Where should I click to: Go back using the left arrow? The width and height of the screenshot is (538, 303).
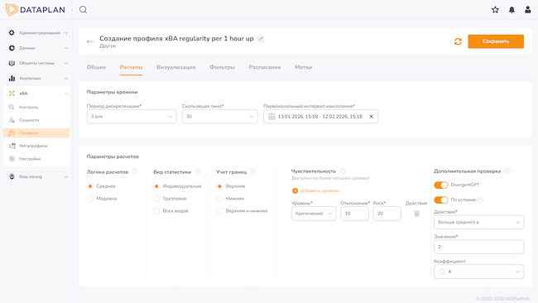coord(90,41)
